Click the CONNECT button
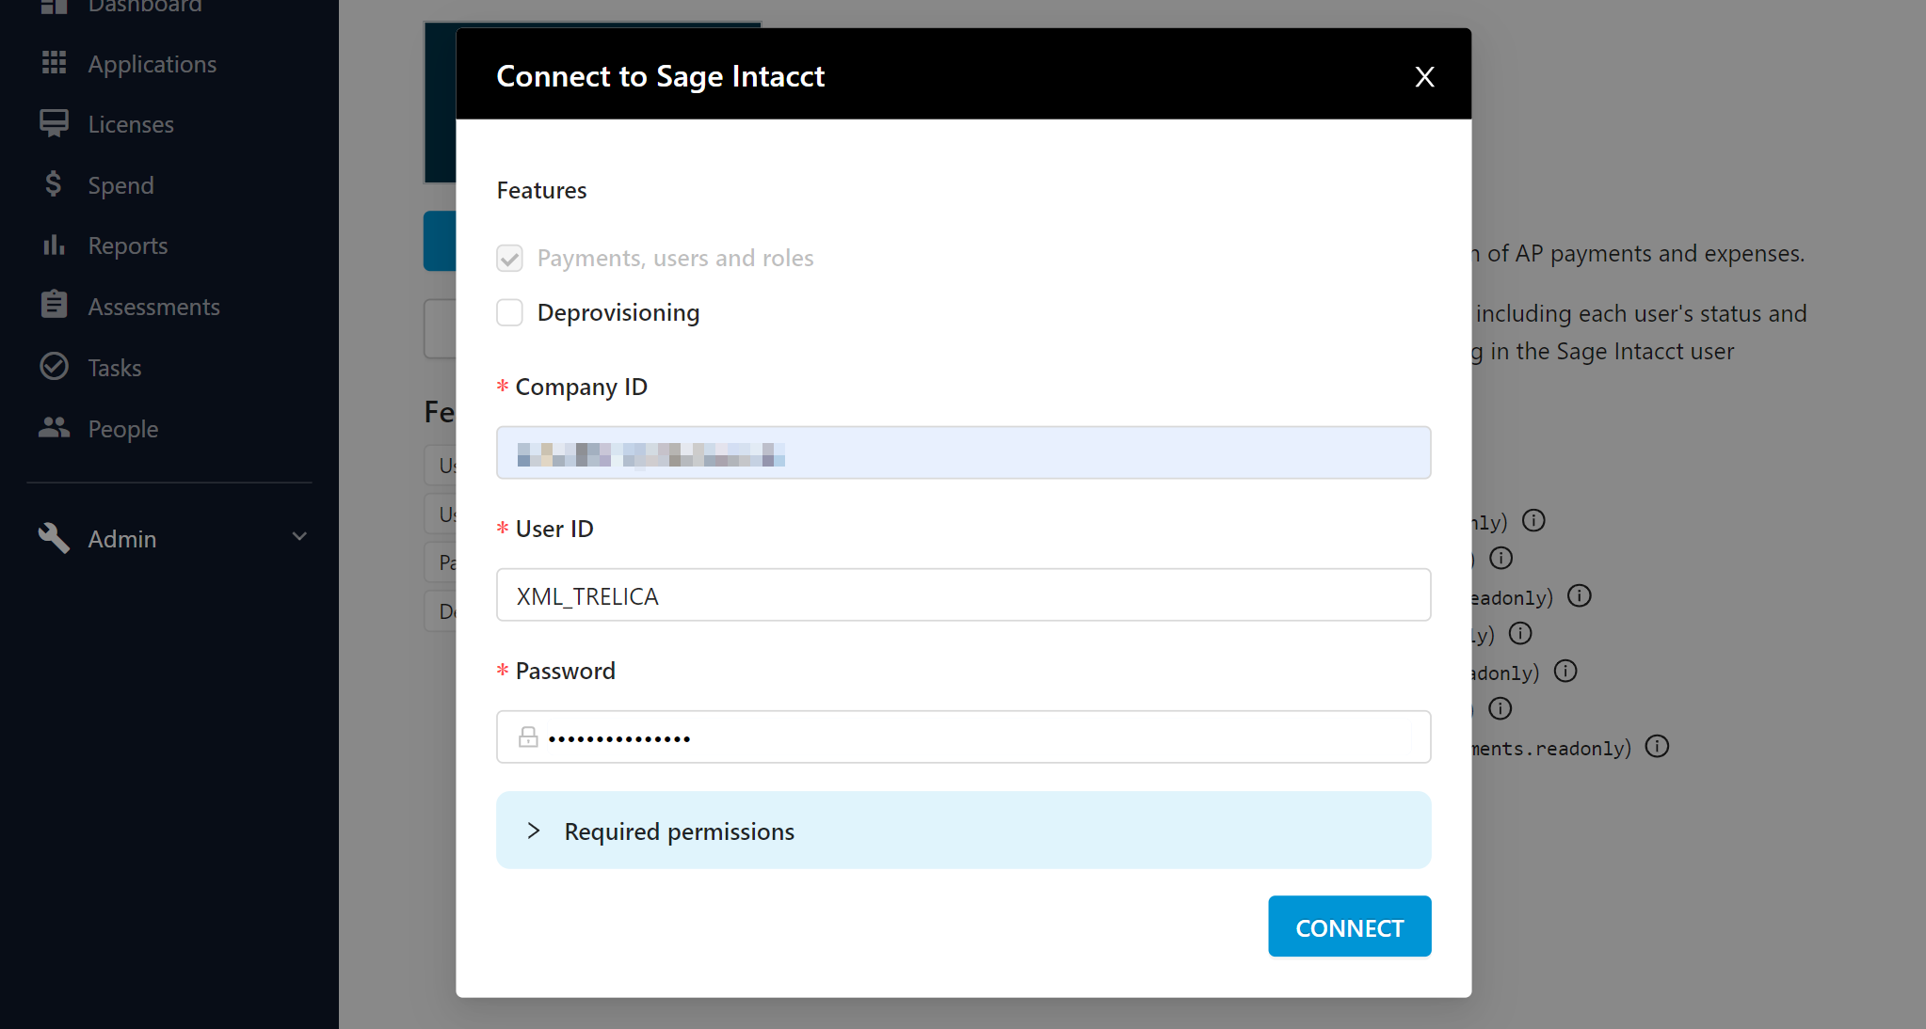The width and height of the screenshot is (1926, 1029). click(x=1349, y=926)
